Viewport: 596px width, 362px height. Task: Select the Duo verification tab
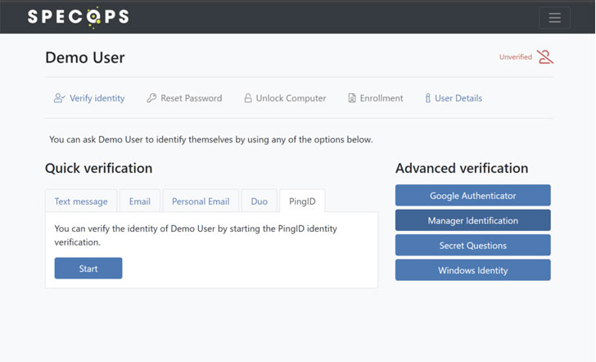coord(259,201)
